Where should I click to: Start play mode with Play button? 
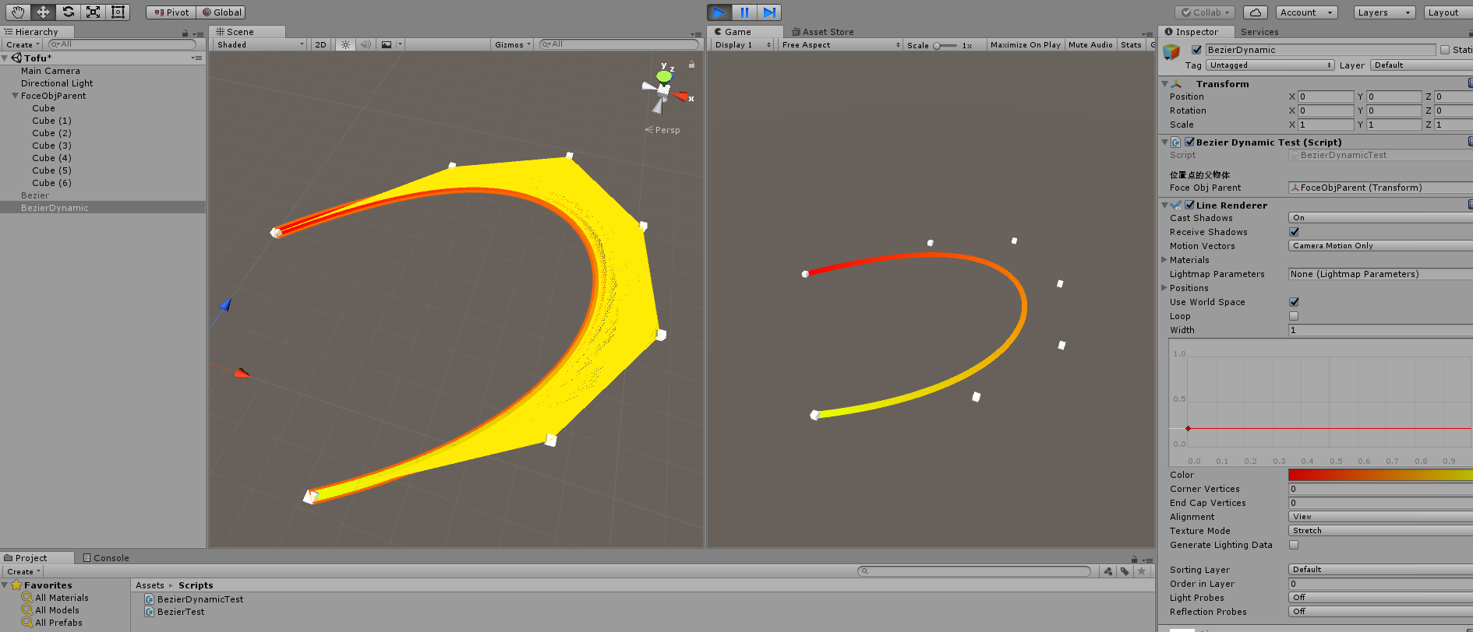[x=719, y=12]
